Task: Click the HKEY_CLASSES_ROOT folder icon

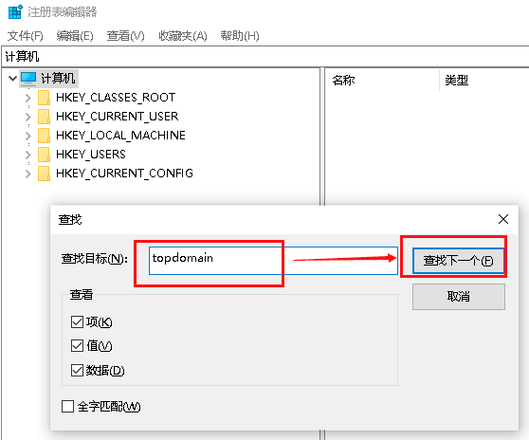Action: [44, 98]
